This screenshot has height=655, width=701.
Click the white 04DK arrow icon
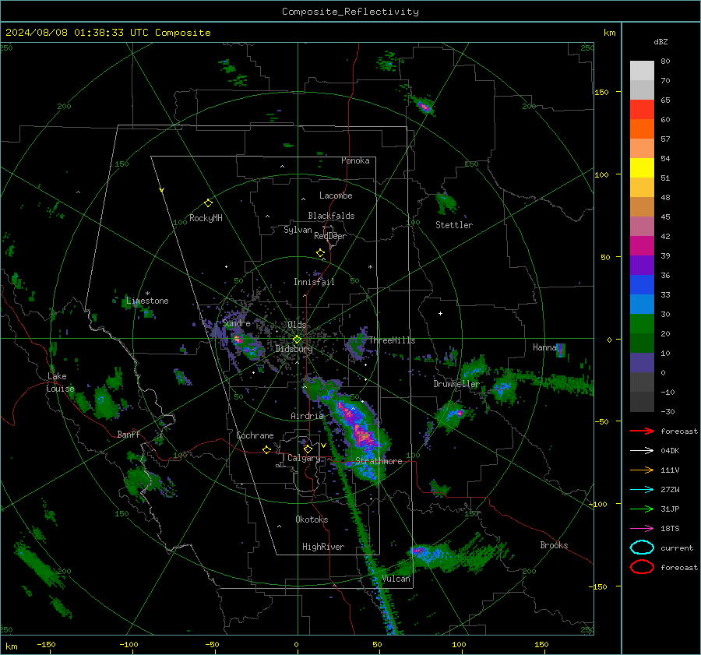coord(642,451)
